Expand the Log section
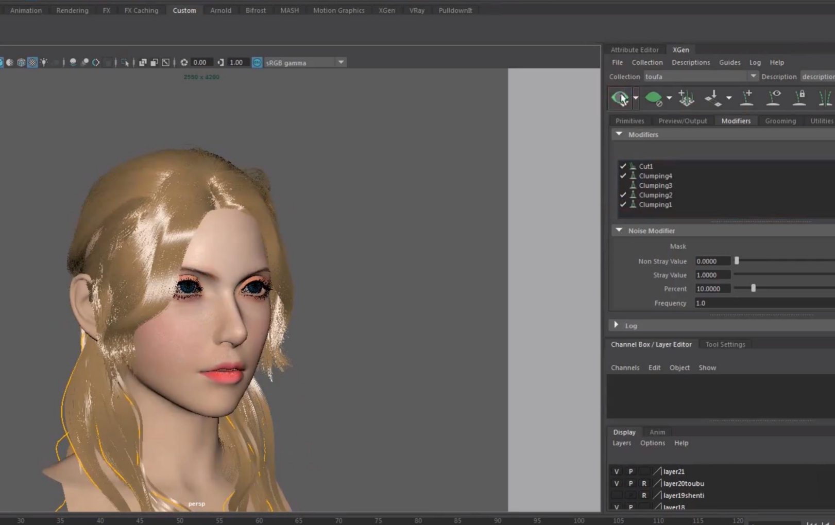Viewport: 835px width, 525px height. pos(617,325)
